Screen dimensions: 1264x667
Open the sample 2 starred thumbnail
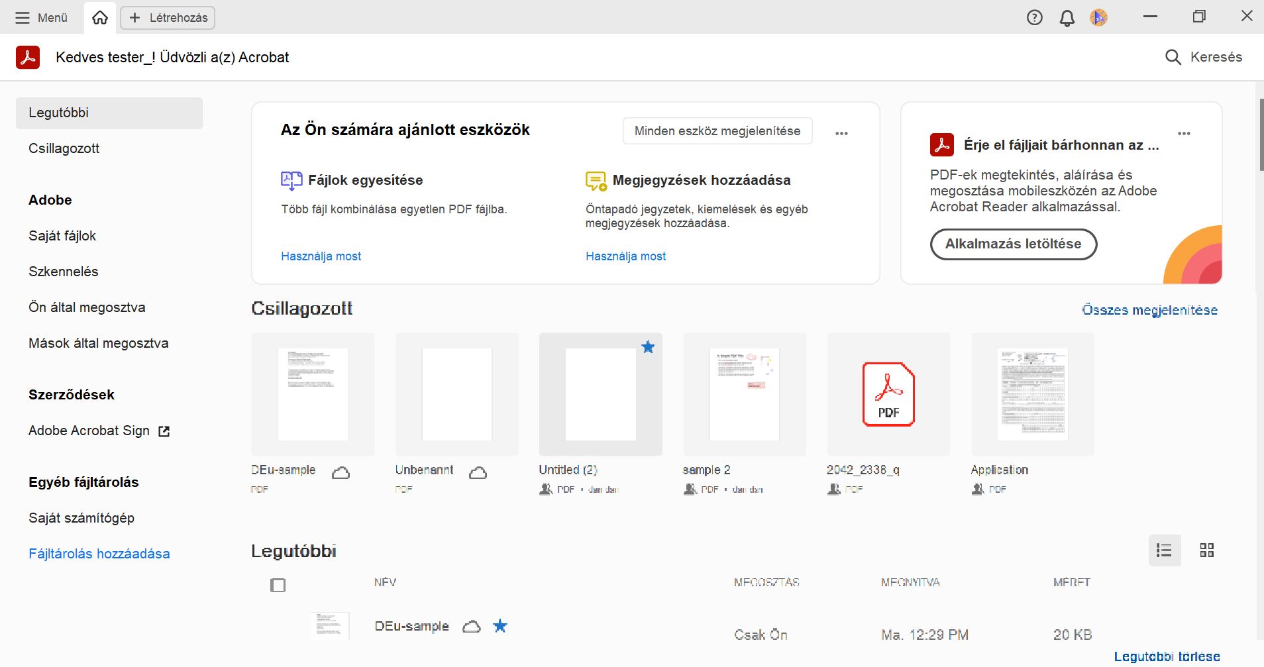click(x=745, y=394)
